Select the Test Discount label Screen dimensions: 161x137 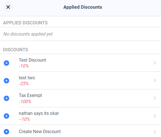tap(33, 60)
